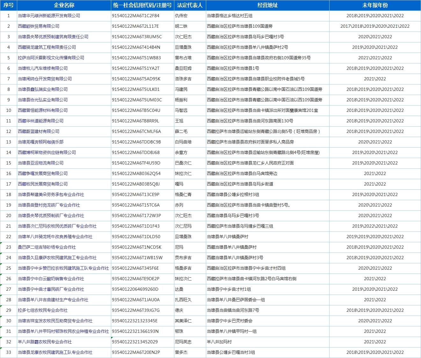Open 当雄芜嘎奔顿网咖俱乐部 link
This screenshot has width=421, height=358.
click(41, 142)
